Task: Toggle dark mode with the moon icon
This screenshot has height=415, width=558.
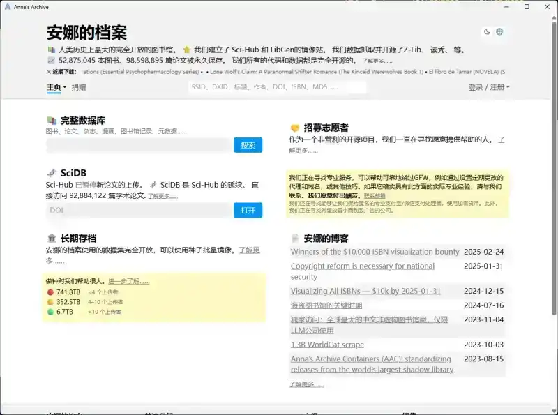Action: pyautogui.click(x=487, y=31)
